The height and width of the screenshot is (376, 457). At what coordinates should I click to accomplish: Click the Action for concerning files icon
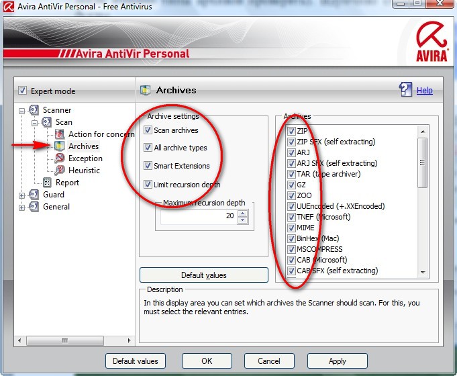tap(60, 134)
